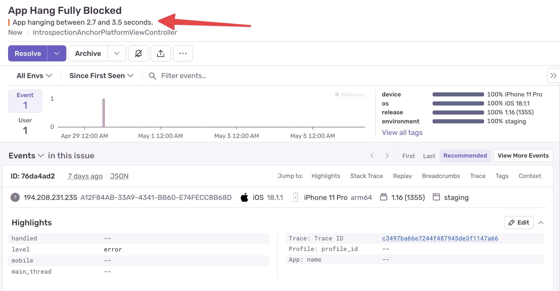This screenshot has width=560, height=291.
Task: Open the View all tags link
Action: click(402, 132)
